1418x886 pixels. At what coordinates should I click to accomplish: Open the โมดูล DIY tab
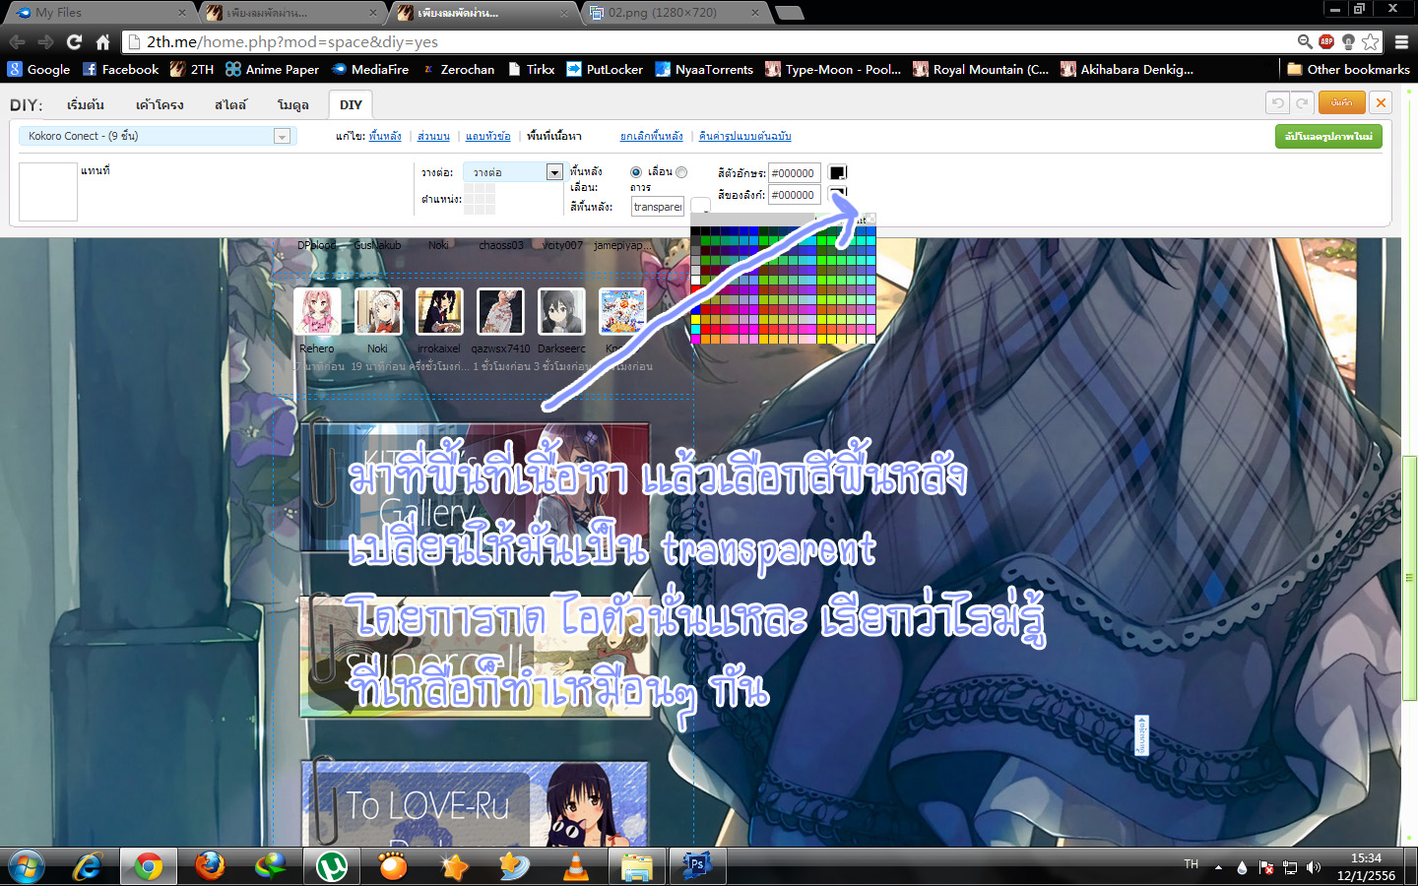[292, 104]
